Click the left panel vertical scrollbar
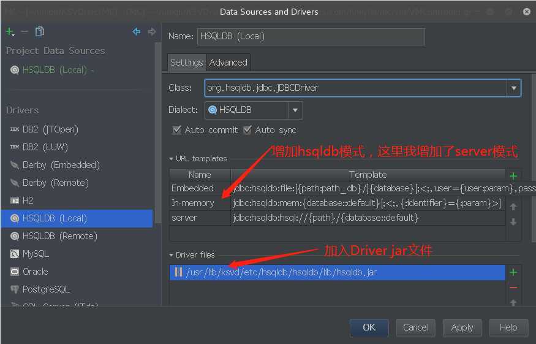536x344 pixels. [x=157, y=133]
